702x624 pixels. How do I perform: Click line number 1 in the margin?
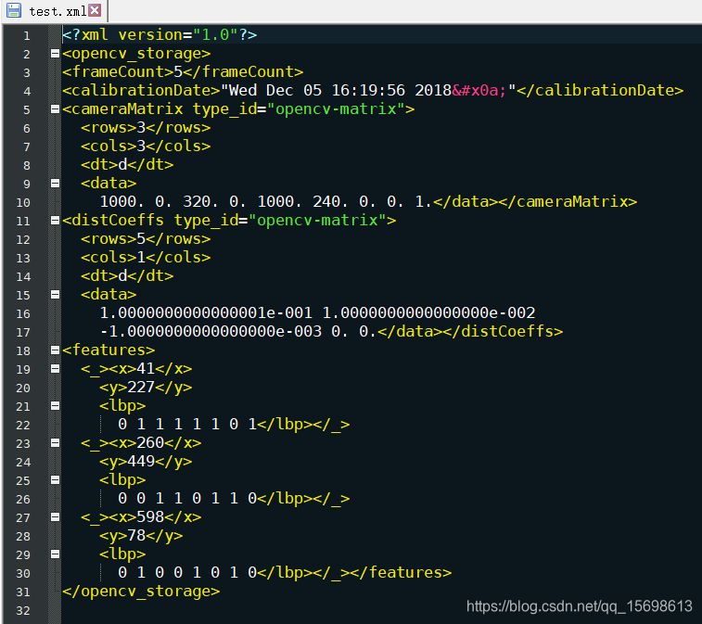26,35
